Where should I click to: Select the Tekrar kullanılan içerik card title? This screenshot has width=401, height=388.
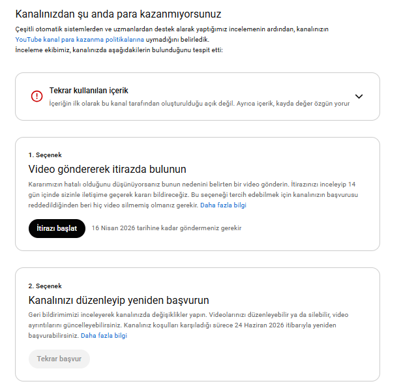click(x=89, y=91)
